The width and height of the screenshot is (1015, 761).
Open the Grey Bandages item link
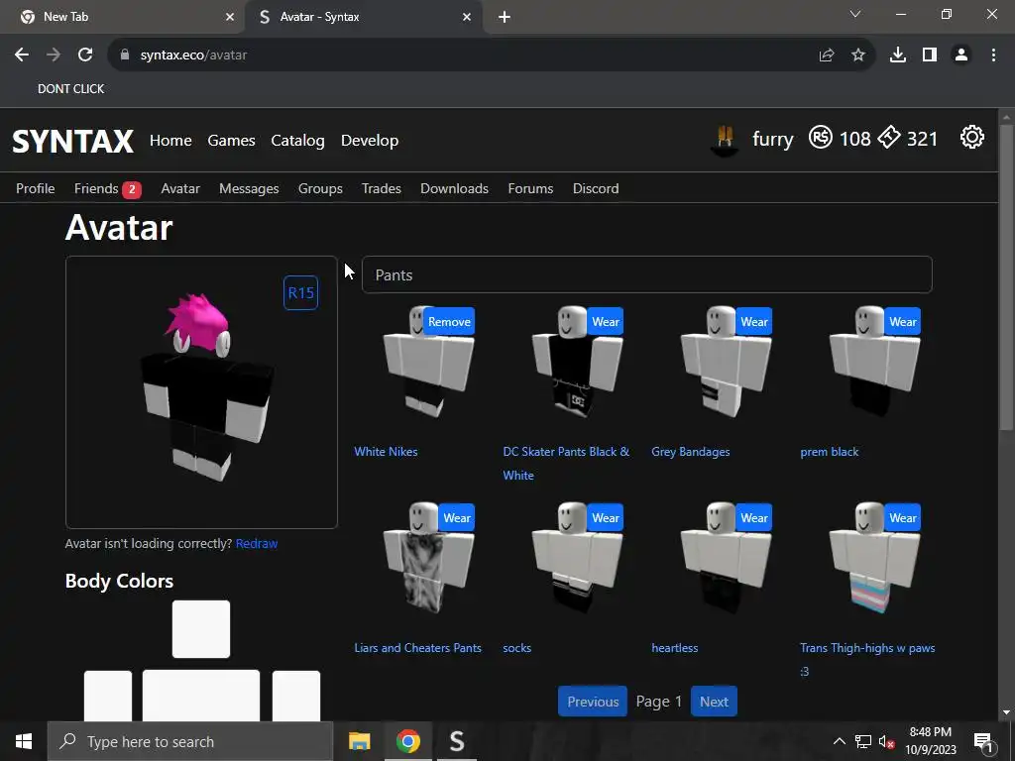(691, 452)
